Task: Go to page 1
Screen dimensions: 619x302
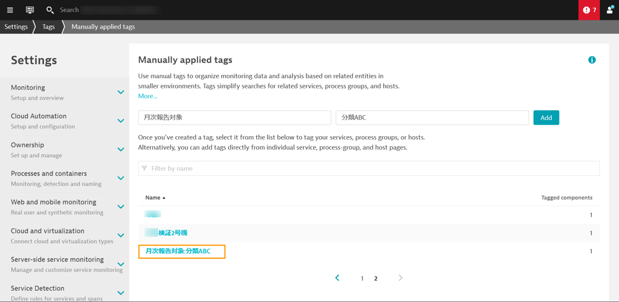Action: (362, 278)
